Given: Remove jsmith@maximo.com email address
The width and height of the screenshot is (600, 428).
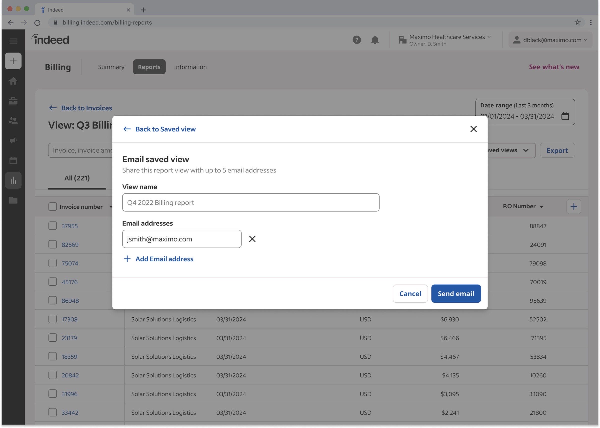Looking at the screenshot, I should point(252,239).
